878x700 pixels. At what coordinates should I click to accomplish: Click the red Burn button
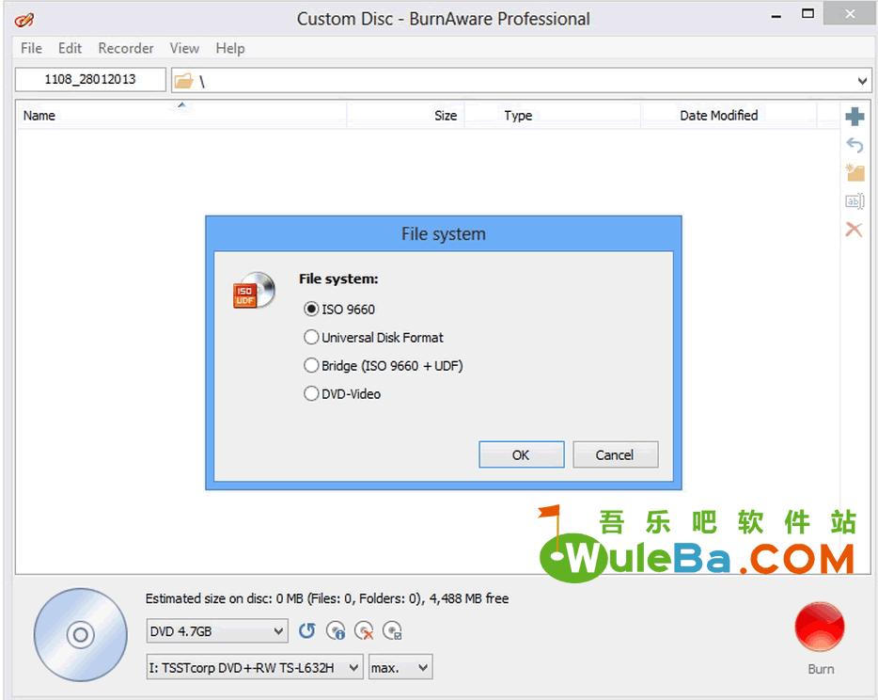[x=820, y=628]
